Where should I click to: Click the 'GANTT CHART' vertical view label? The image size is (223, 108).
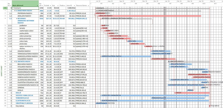[1, 71]
